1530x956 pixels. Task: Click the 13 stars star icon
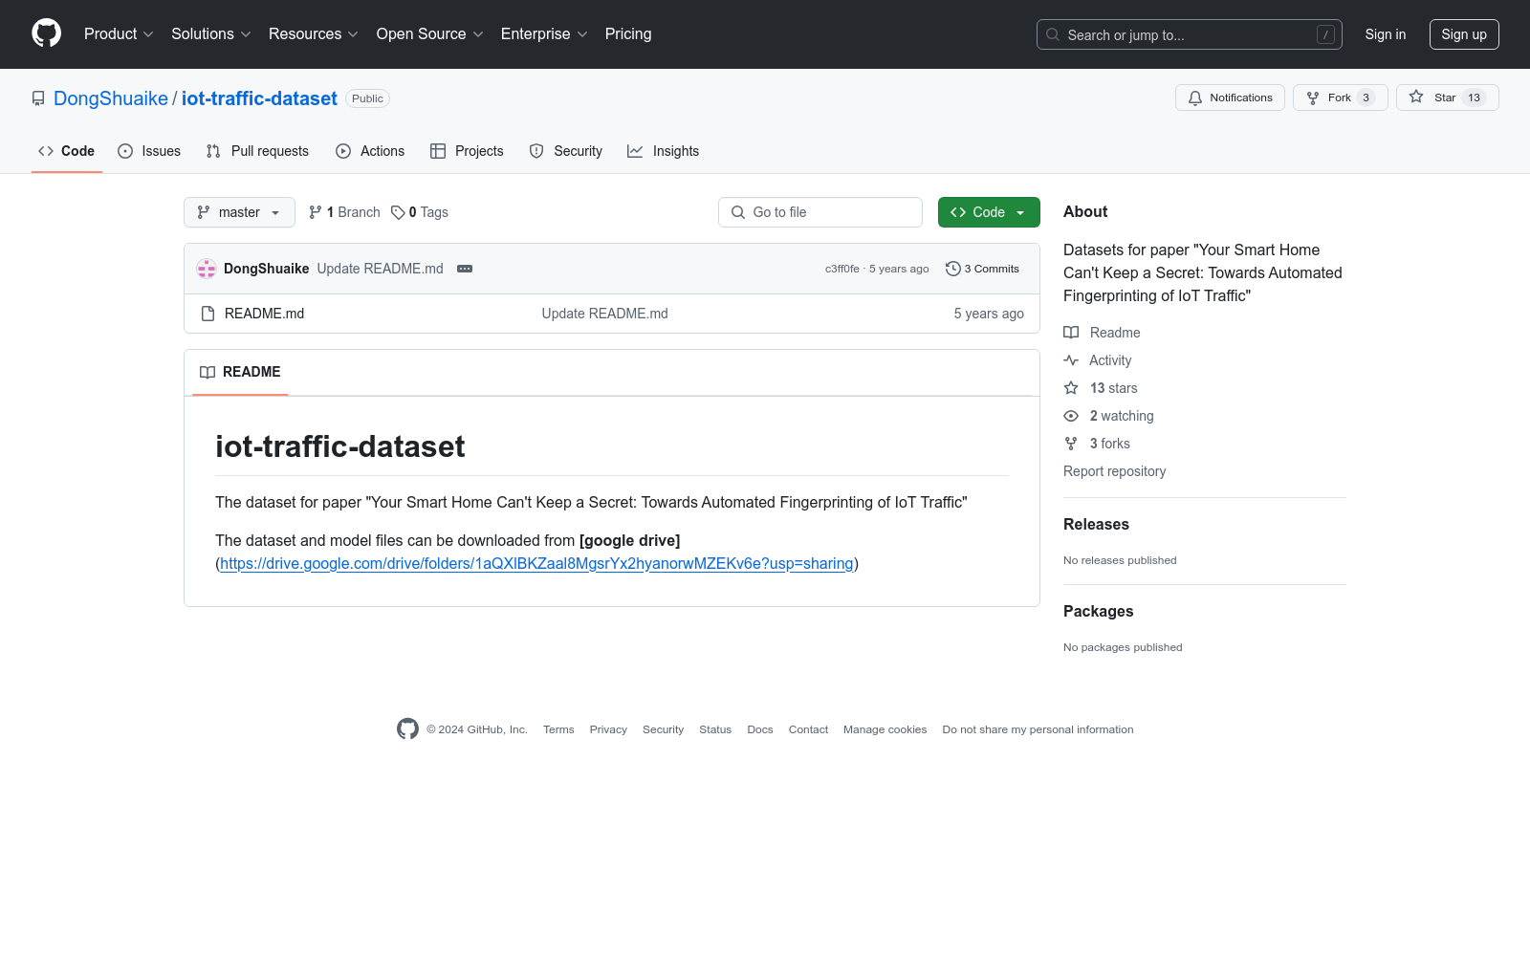(1071, 388)
